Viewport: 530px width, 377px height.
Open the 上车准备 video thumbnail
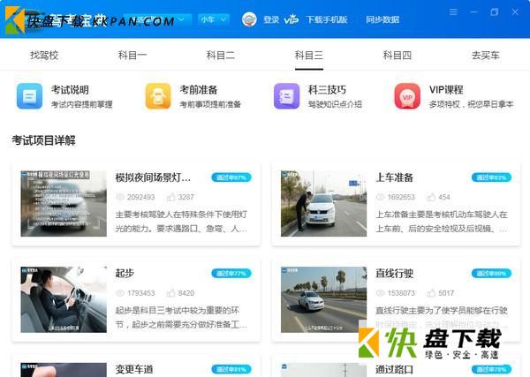coord(324,203)
